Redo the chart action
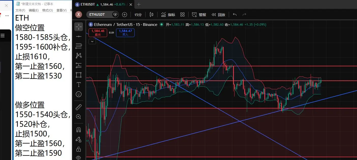Screen dimensions: 357x160 [x=244, y=14]
